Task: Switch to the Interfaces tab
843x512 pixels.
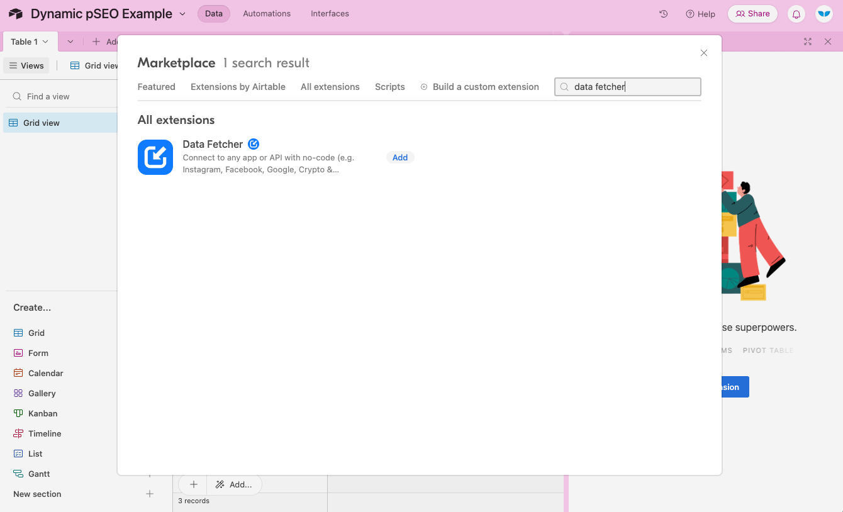Action: [x=330, y=14]
